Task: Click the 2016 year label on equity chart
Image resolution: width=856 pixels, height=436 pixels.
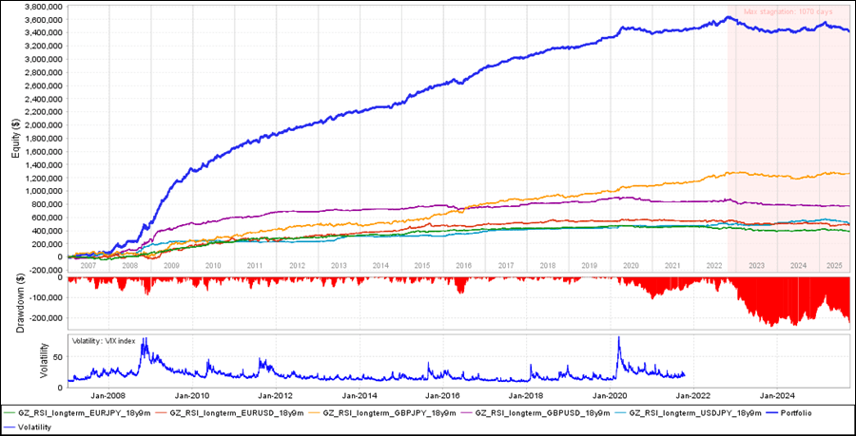Action: click(x=464, y=266)
